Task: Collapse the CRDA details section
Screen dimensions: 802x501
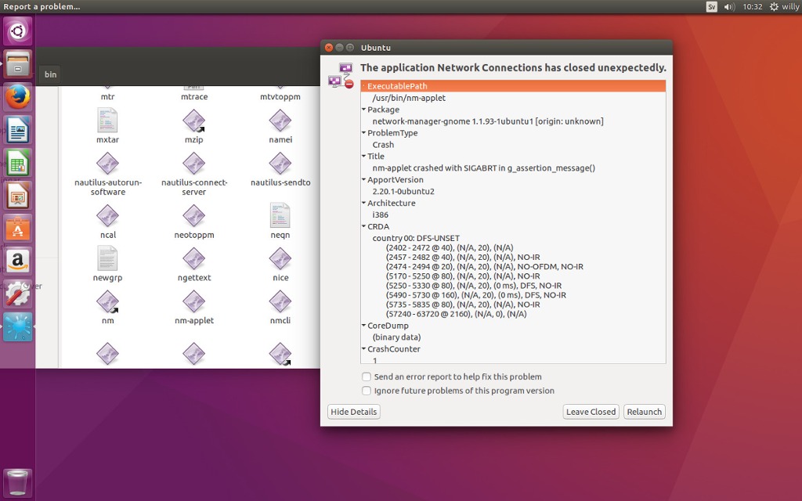Action: point(363,226)
